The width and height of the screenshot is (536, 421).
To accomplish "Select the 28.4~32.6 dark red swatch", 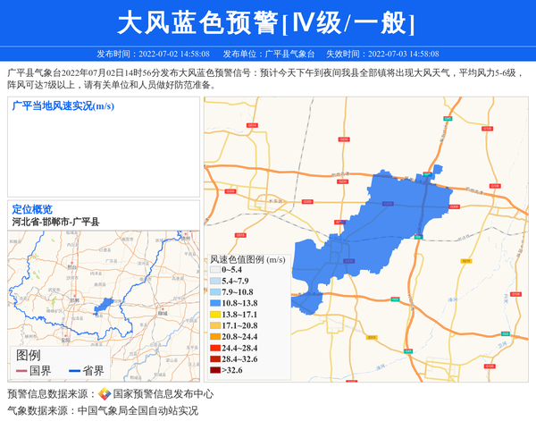I will coord(215,359).
